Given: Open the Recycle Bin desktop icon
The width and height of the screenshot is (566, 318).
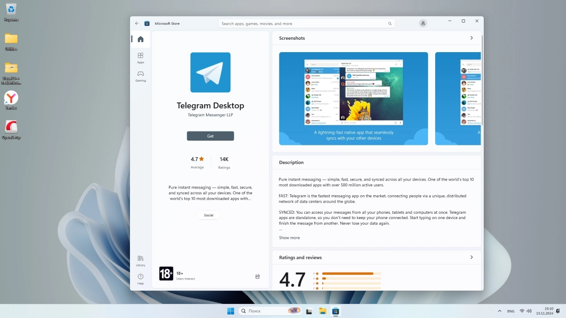Looking at the screenshot, I should tap(11, 12).
